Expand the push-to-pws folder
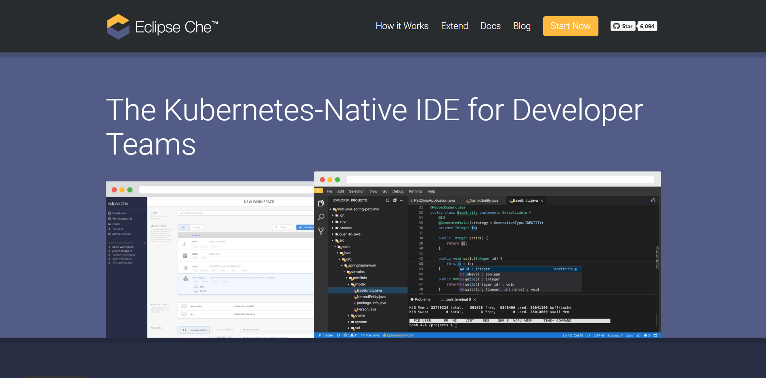766x378 pixels. 349,234
